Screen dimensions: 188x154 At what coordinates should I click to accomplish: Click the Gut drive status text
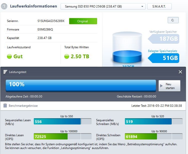click(18, 56)
